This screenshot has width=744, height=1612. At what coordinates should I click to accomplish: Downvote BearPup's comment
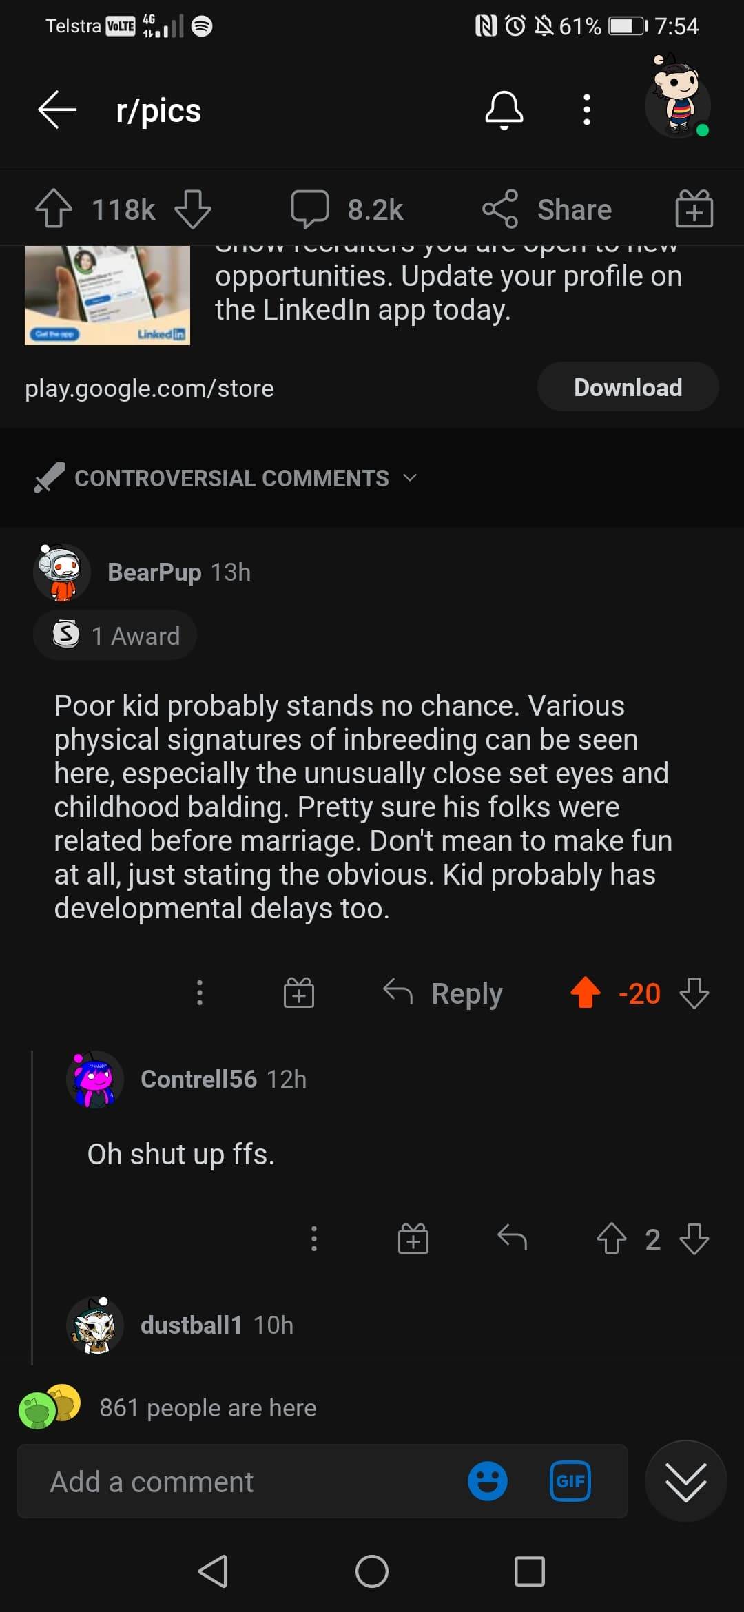[x=694, y=993]
